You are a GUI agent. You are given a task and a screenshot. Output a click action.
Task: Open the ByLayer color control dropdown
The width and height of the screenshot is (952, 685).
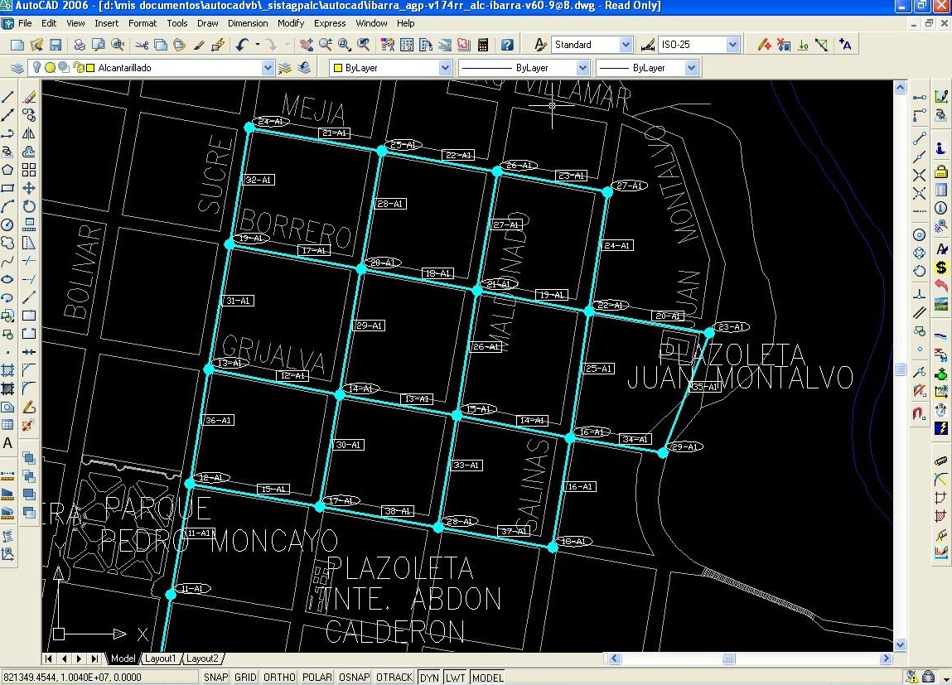click(x=445, y=68)
